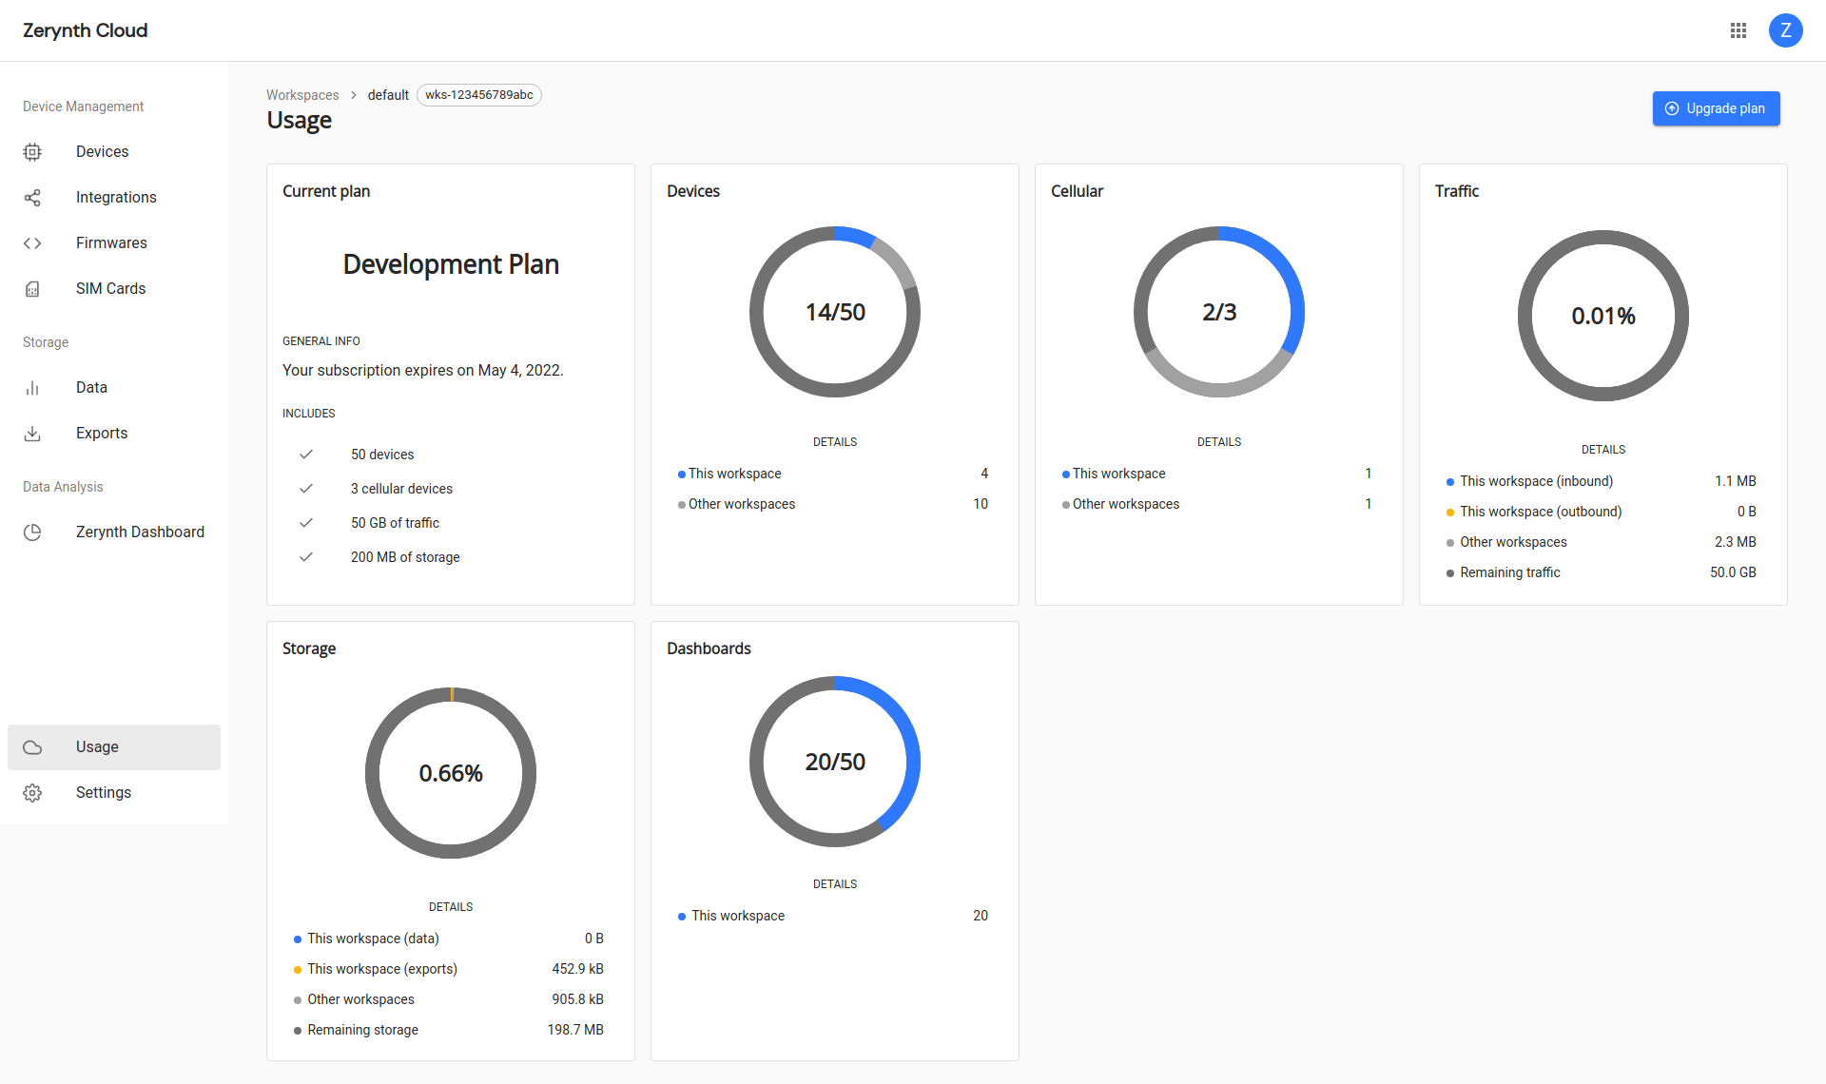Screen dimensions: 1826x1084
Task: Open Settings in the sidebar
Action: 114,793
